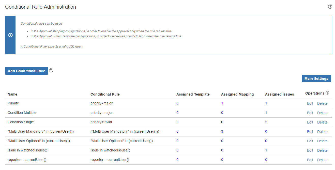Click the help icon next to Operations header
This screenshot has height=170, width=335.
327,93
